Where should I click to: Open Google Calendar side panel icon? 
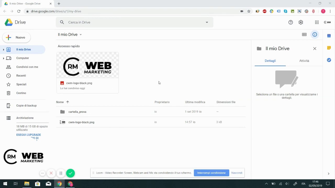(x=329, y=36)
